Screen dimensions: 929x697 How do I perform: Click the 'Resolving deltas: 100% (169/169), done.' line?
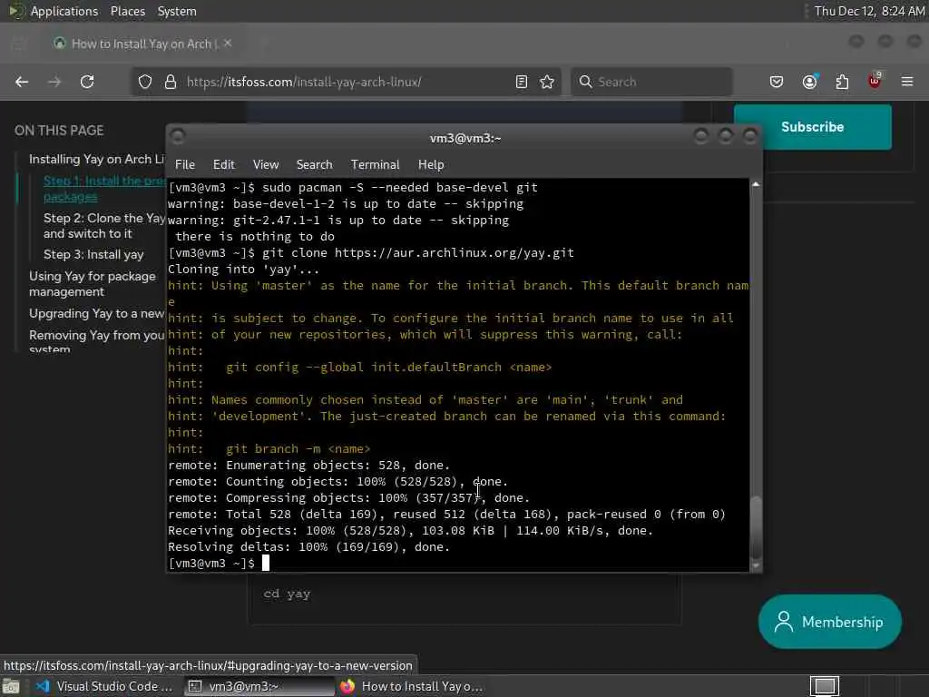click(x=308, y=547)
